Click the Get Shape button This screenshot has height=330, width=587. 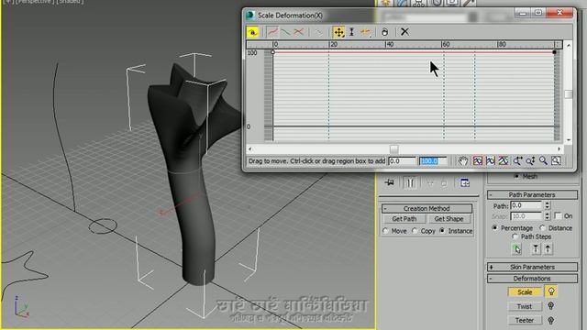tap(449, 219)
